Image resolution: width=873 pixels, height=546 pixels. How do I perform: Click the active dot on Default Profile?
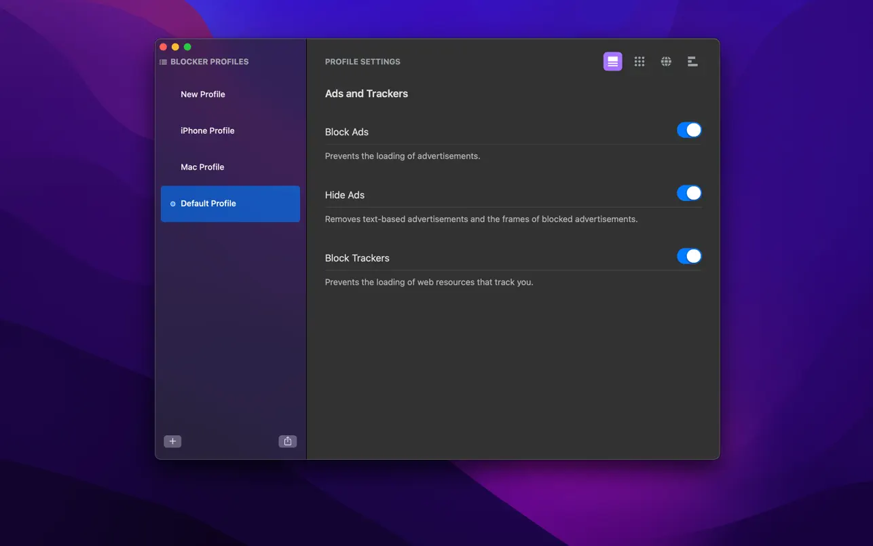pos(172,204)
